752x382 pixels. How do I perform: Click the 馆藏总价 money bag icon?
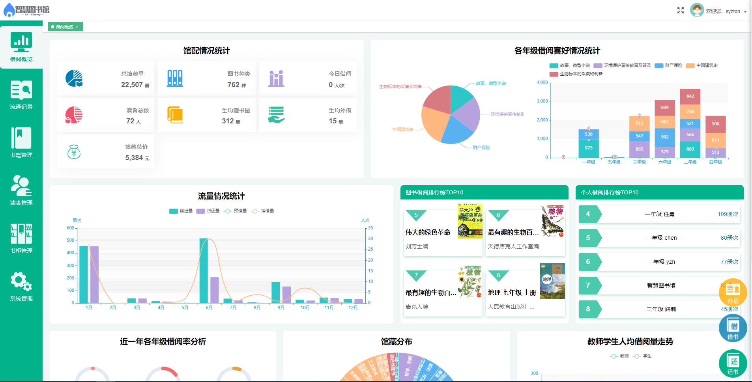74,152
